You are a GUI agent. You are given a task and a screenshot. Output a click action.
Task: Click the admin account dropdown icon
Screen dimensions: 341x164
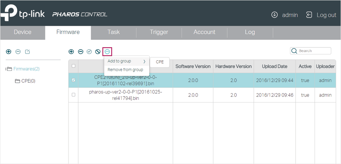pos(275,15)
